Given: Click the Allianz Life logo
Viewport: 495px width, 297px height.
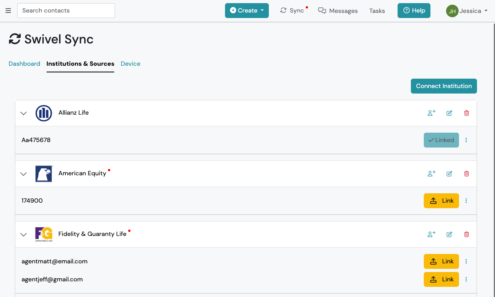Looking at the screenshot, I should (44, 113).
